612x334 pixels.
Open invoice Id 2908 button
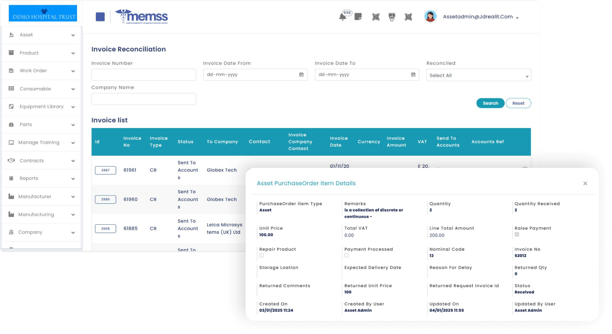coord(106,228)
